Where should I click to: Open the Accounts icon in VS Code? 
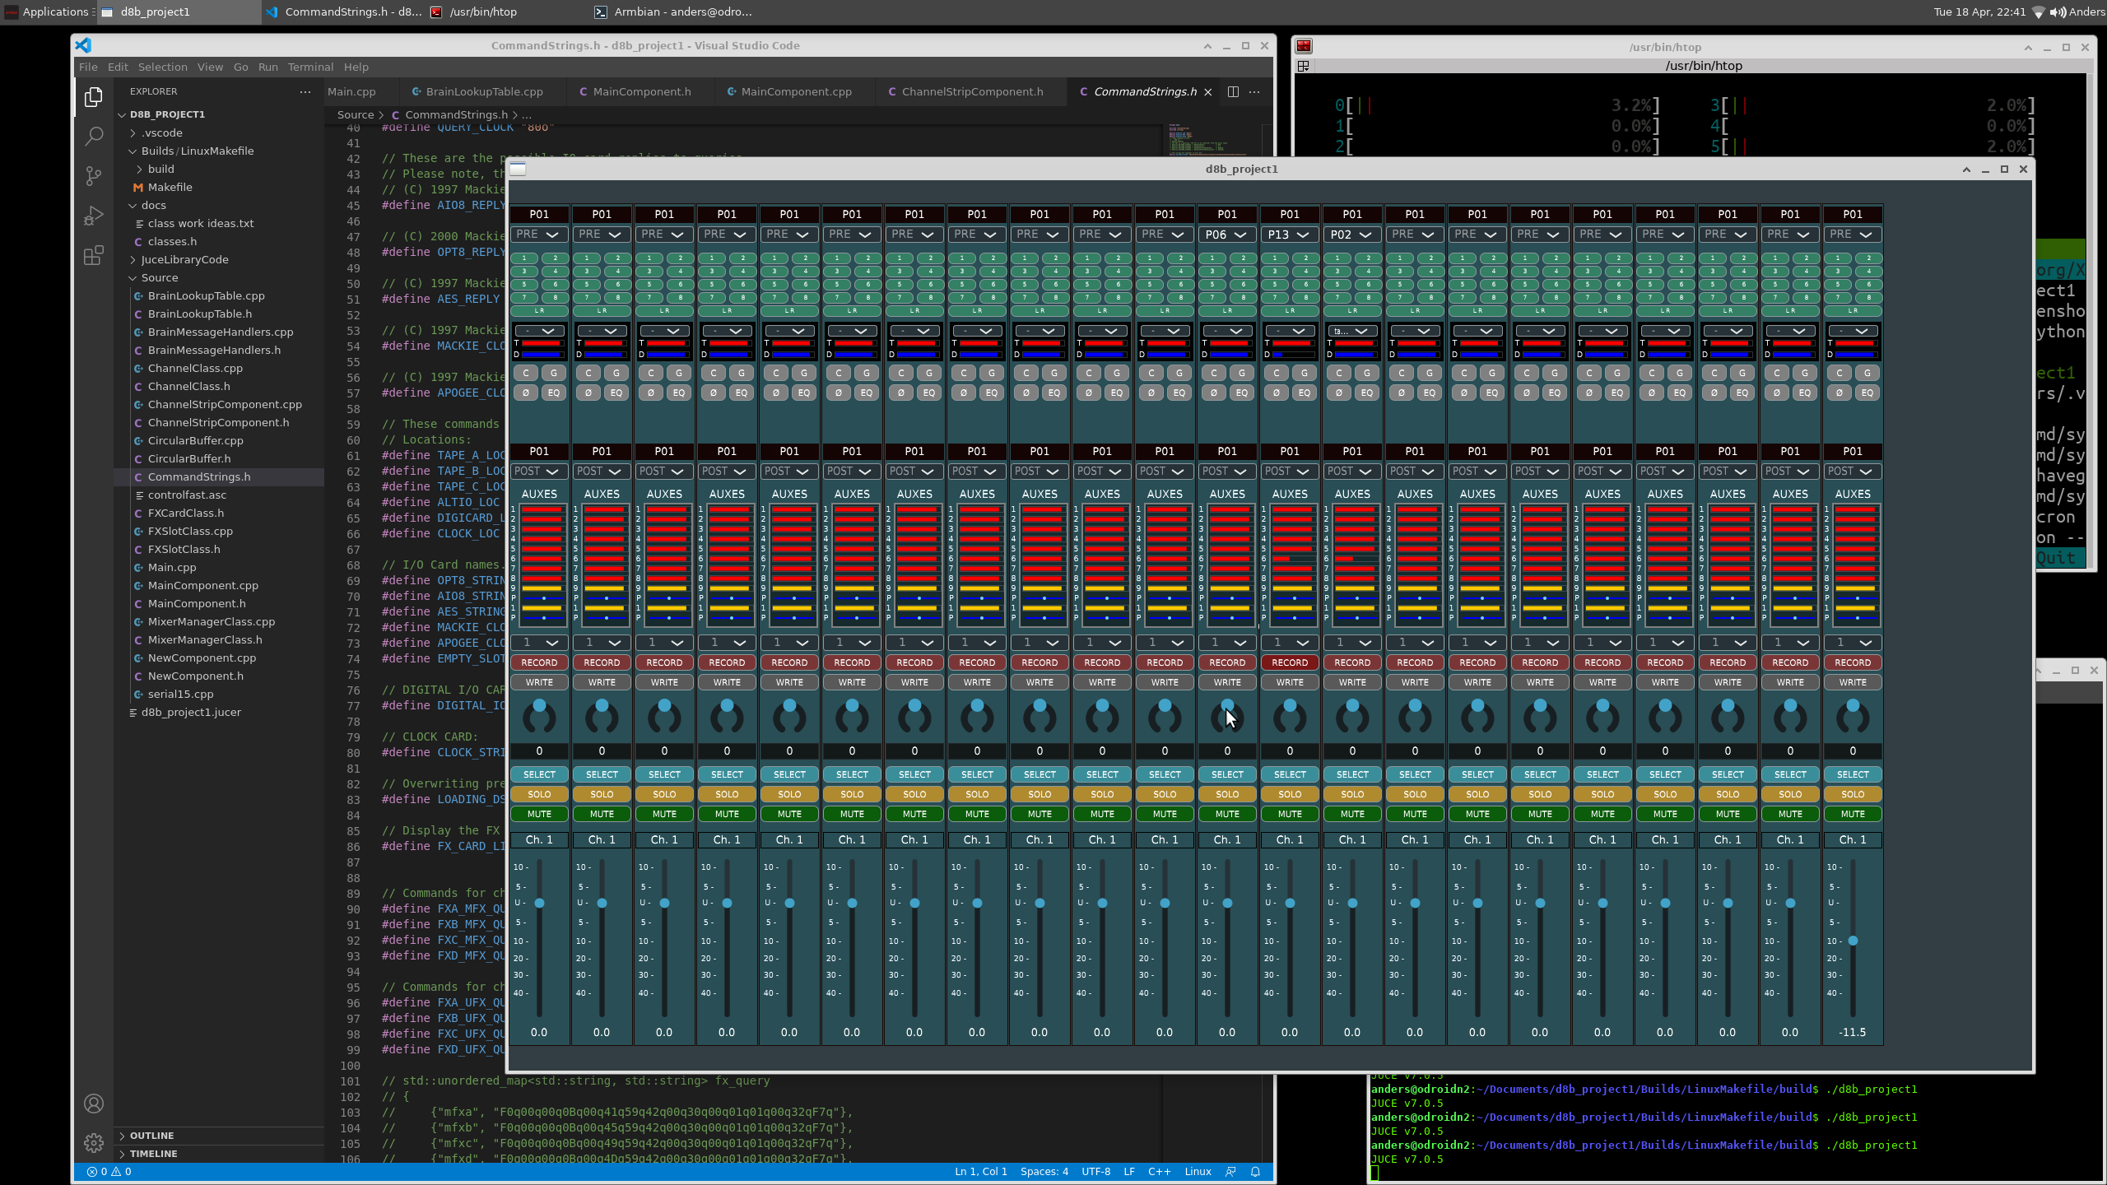click(94, 1104)
